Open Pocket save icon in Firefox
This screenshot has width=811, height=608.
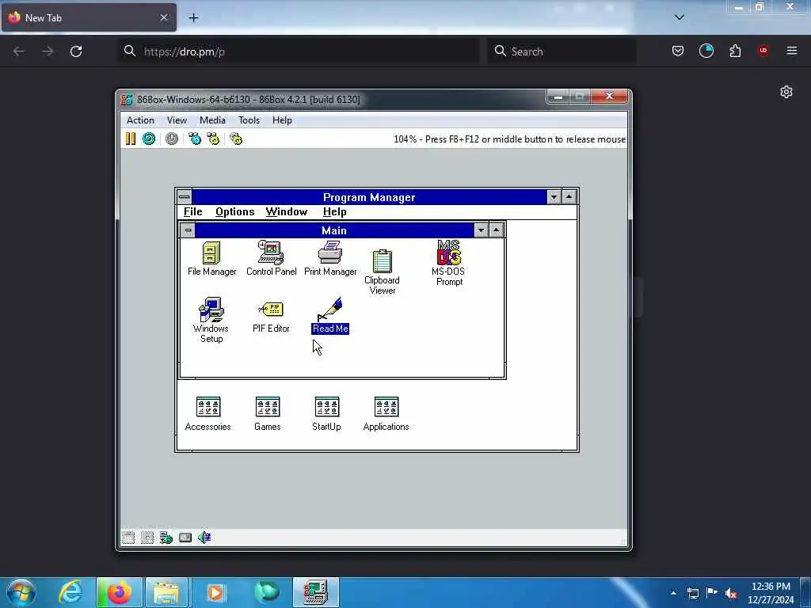678,51
